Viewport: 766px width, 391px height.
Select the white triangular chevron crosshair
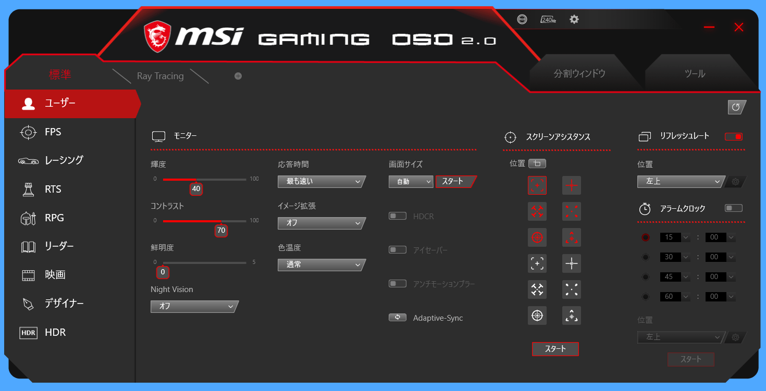point(572,316)
